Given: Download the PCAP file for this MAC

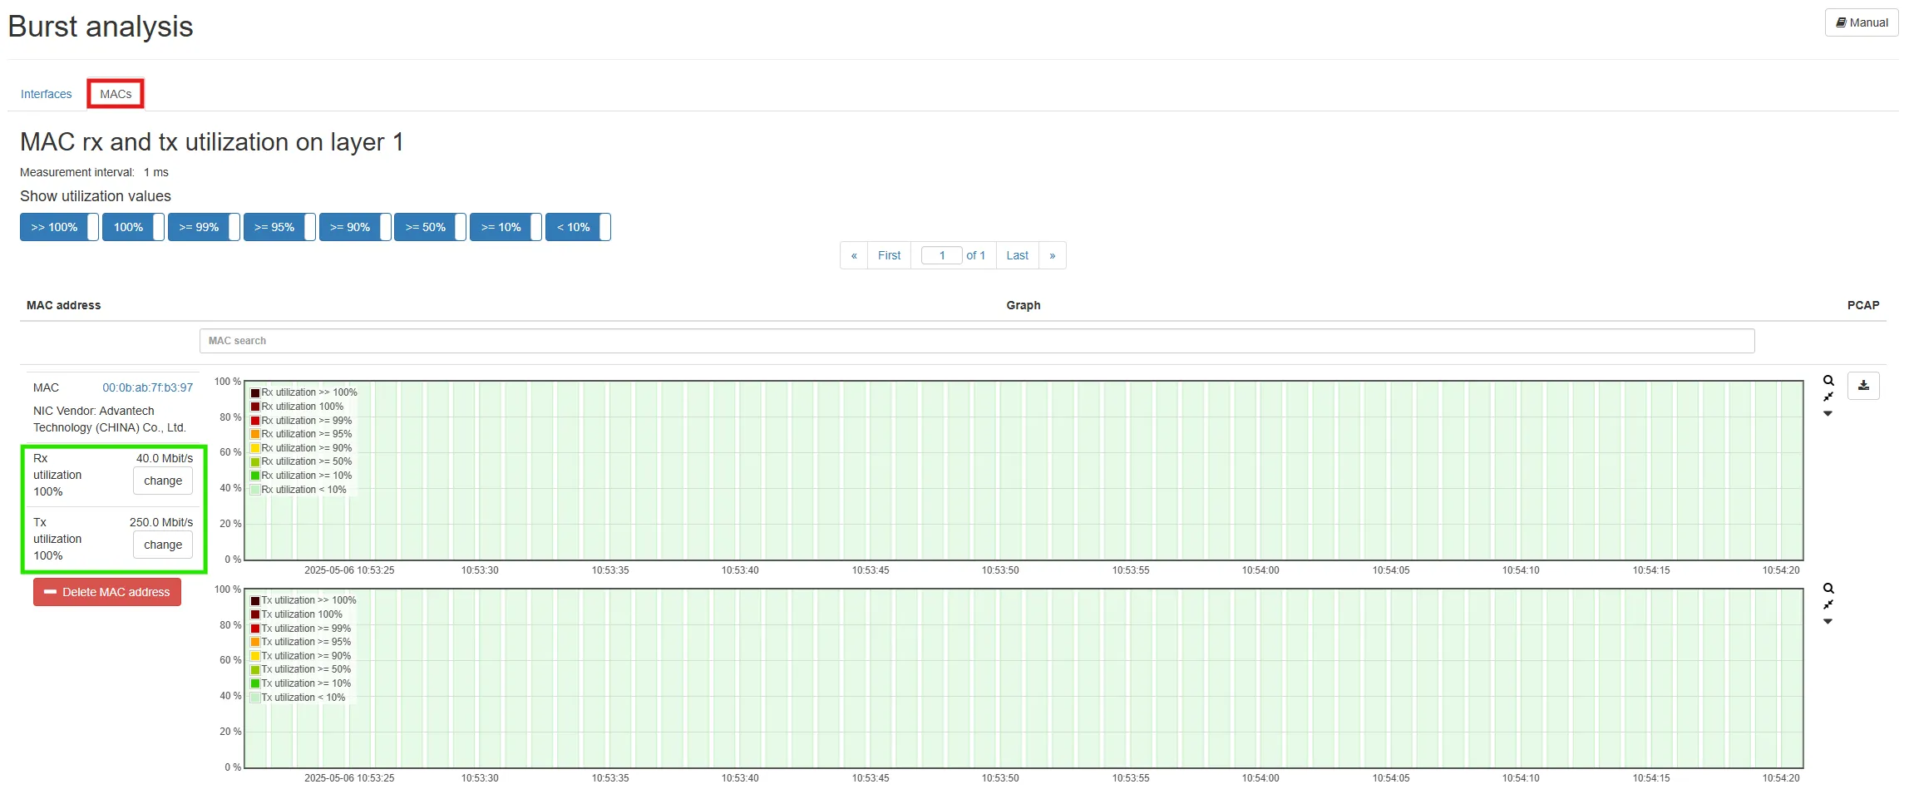Looking at the screenshot, I should point(1863,386).
